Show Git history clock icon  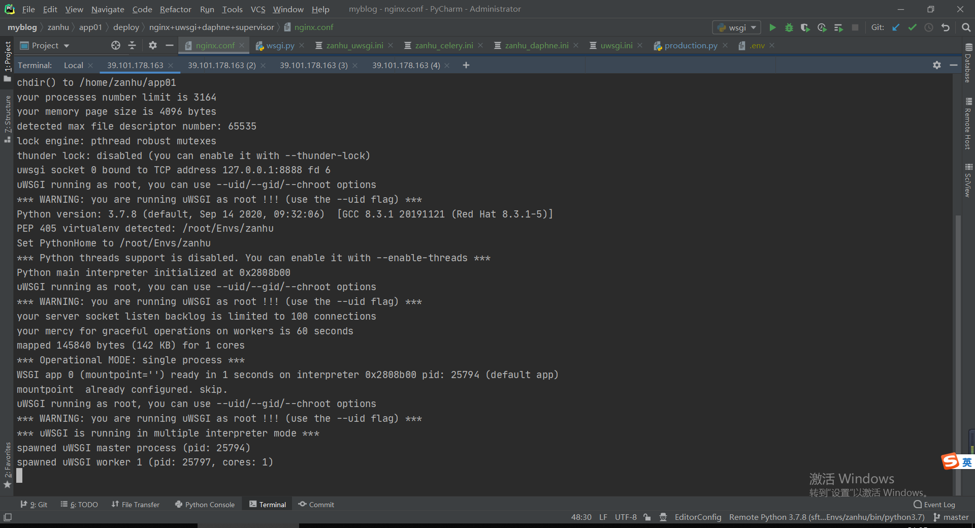tap(929, 27)
